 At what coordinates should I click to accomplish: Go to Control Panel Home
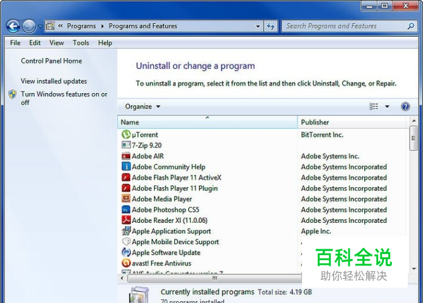(51, 61)
